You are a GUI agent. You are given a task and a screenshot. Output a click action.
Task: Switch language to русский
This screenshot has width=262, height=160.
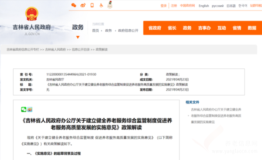click(x=217, y=6)
